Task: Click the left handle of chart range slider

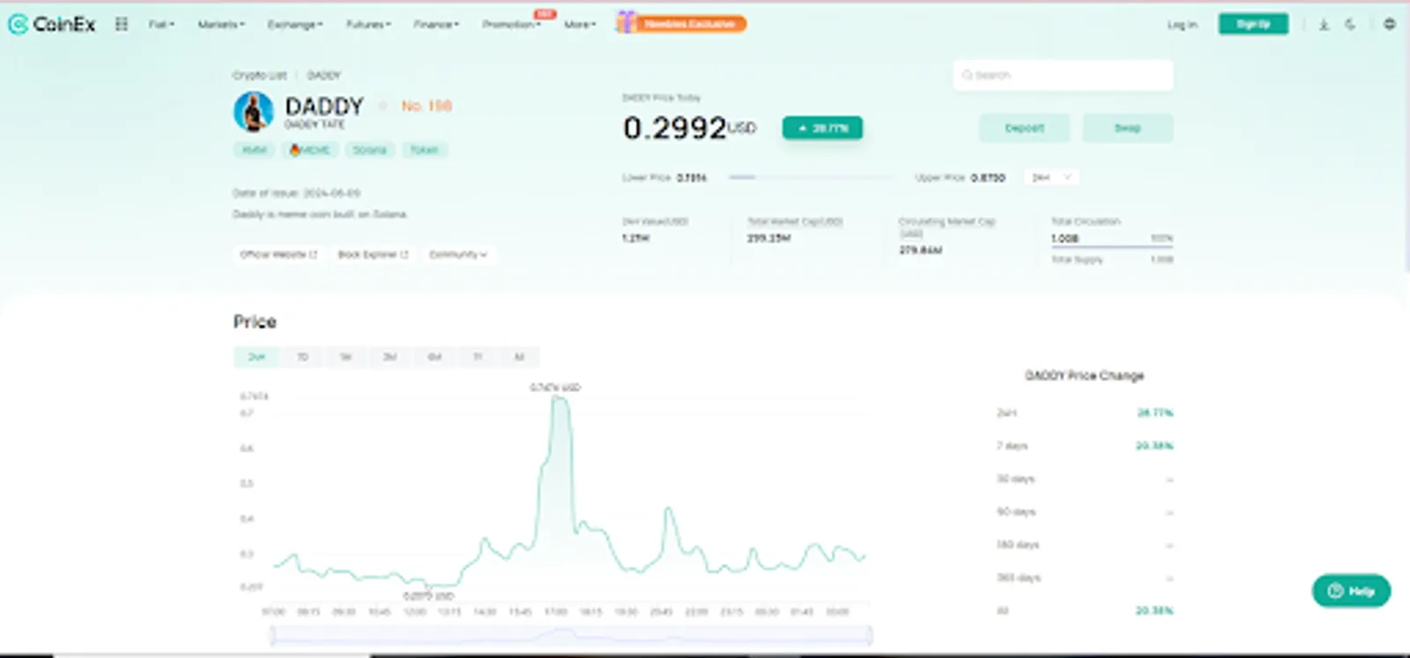Action: pos(272,634)
